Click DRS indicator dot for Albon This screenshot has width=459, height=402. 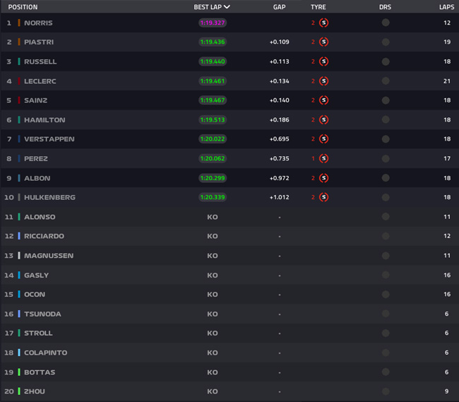(386, 178)
